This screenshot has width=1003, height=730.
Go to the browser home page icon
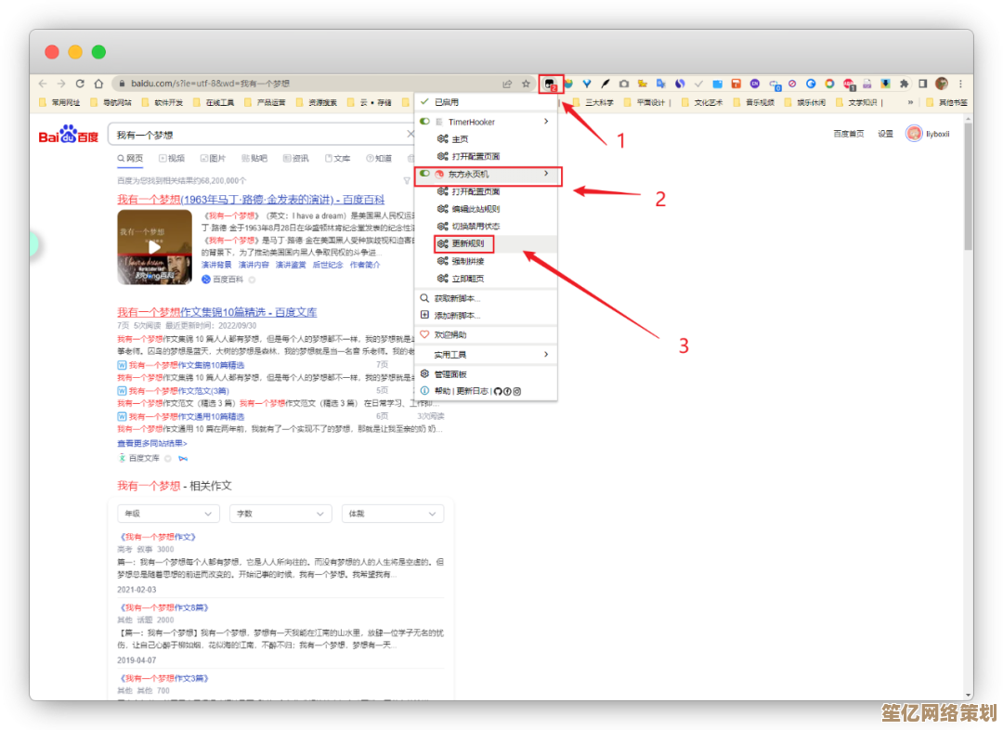click(98, 84)
